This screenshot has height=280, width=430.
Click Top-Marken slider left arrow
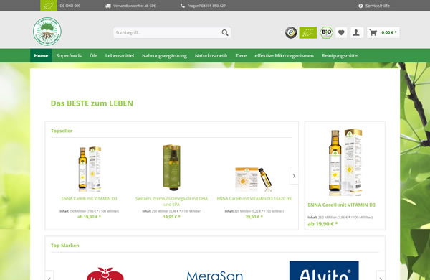(x=49, y=276)
